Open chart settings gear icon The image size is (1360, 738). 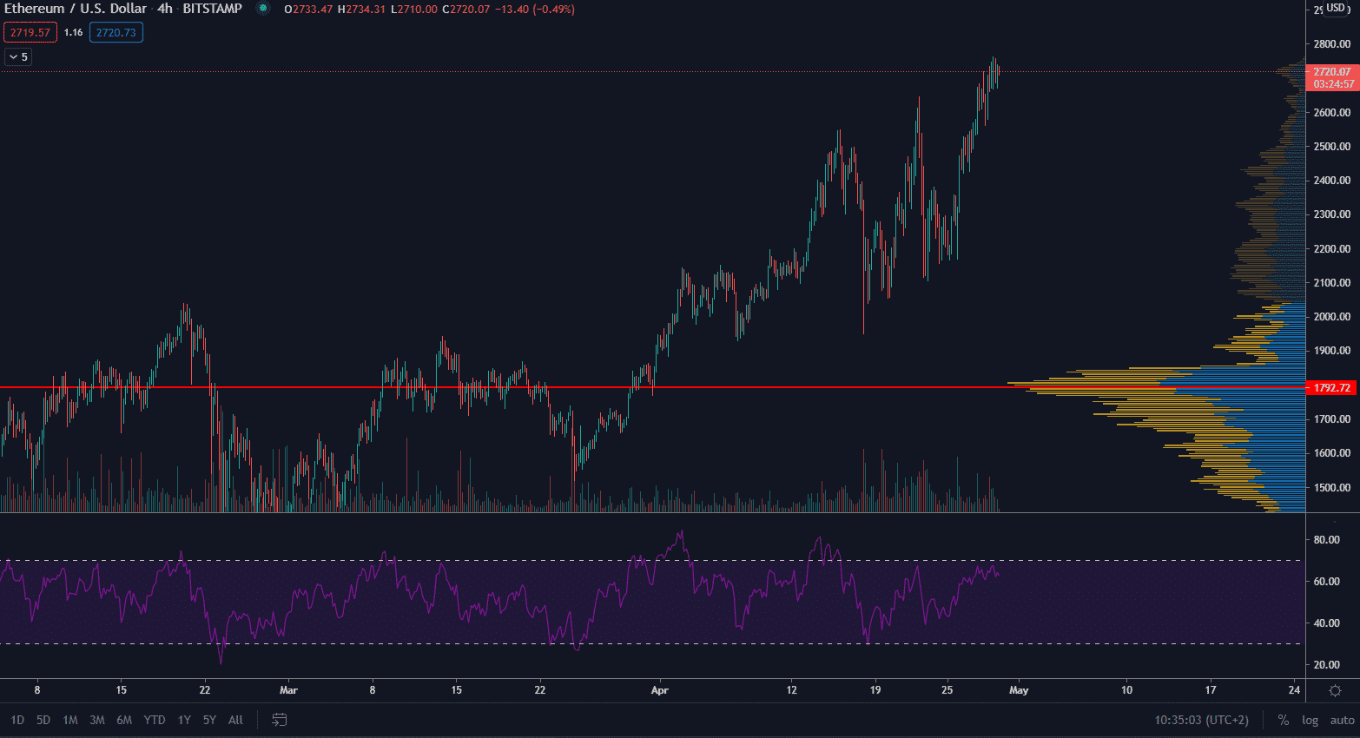pyautogui.click(x=1335, y=690)
